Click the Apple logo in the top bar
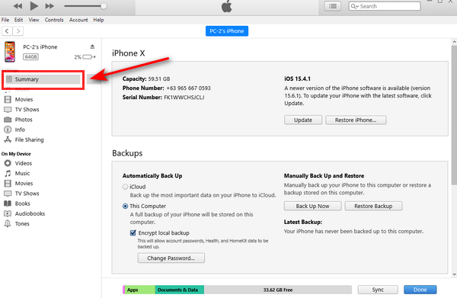This screenshot has width=457, height=298. coord(227,6)
